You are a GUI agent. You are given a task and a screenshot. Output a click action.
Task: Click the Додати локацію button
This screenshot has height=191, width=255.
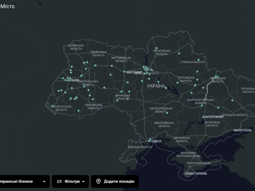(115, 181)
